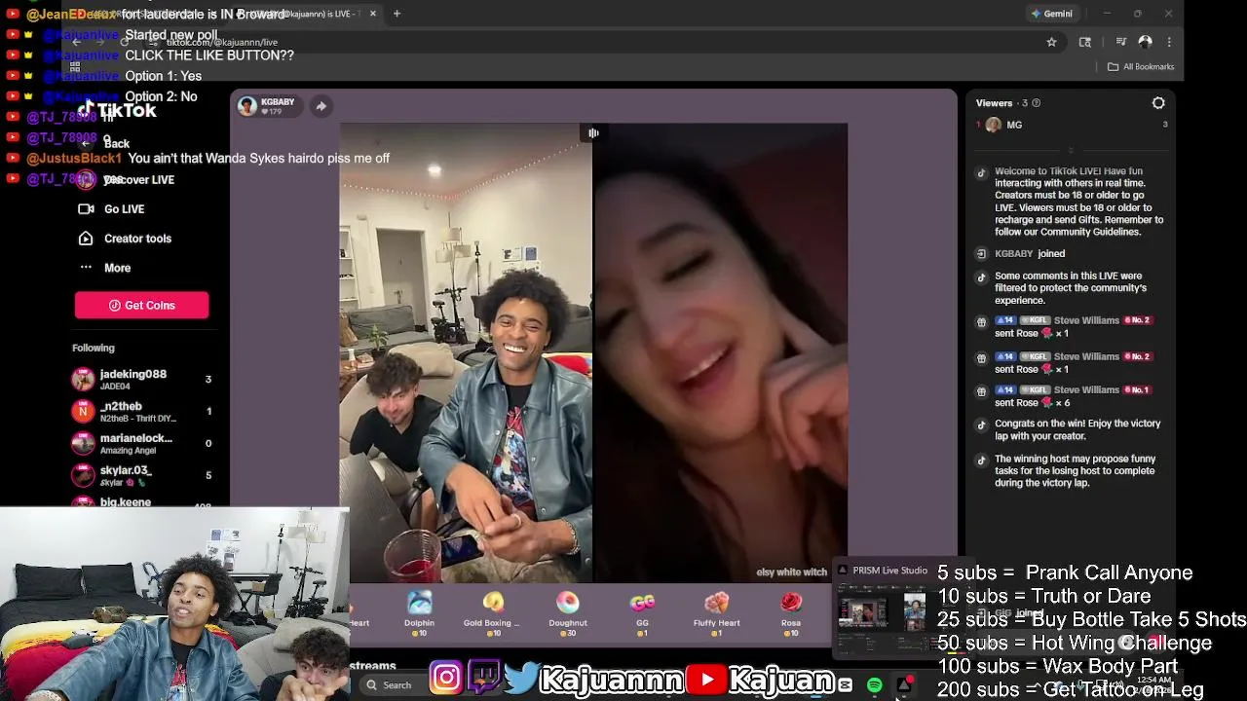Send the Doughnut gift
The image size is (1247, 701).
(x=567, y=613)
